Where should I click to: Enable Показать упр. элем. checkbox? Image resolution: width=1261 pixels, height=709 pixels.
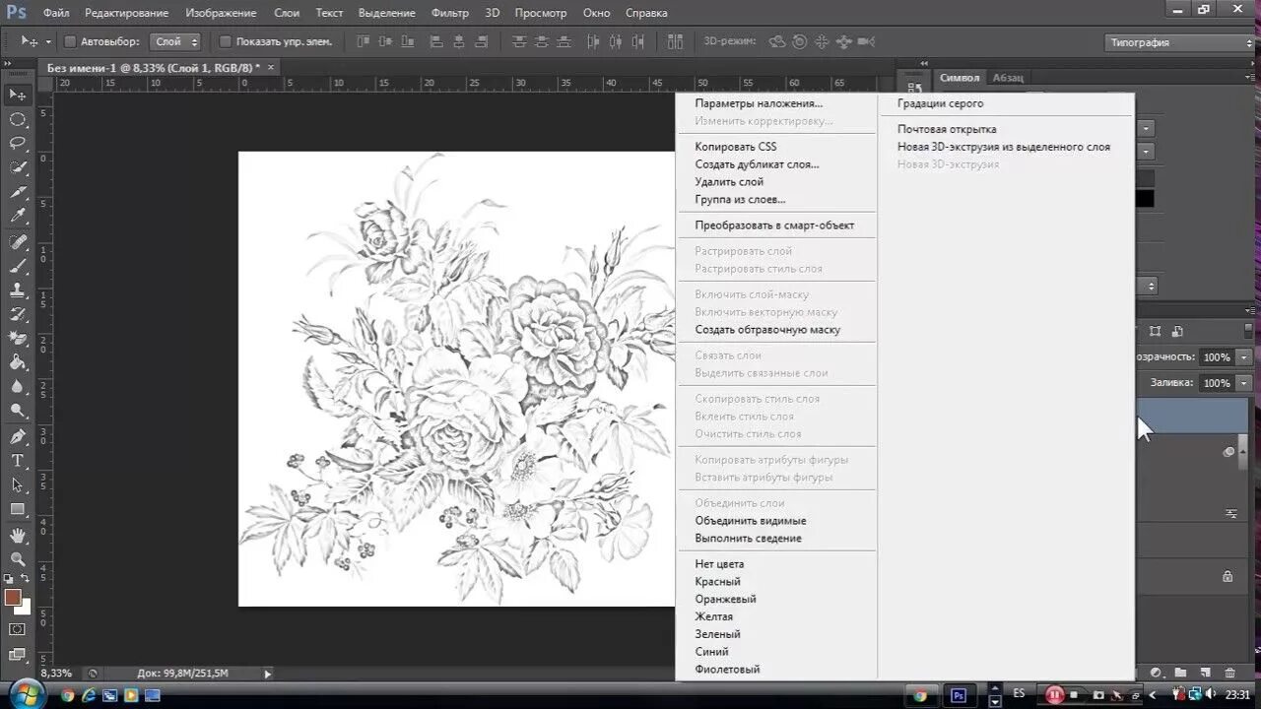[x=225, y=42]
